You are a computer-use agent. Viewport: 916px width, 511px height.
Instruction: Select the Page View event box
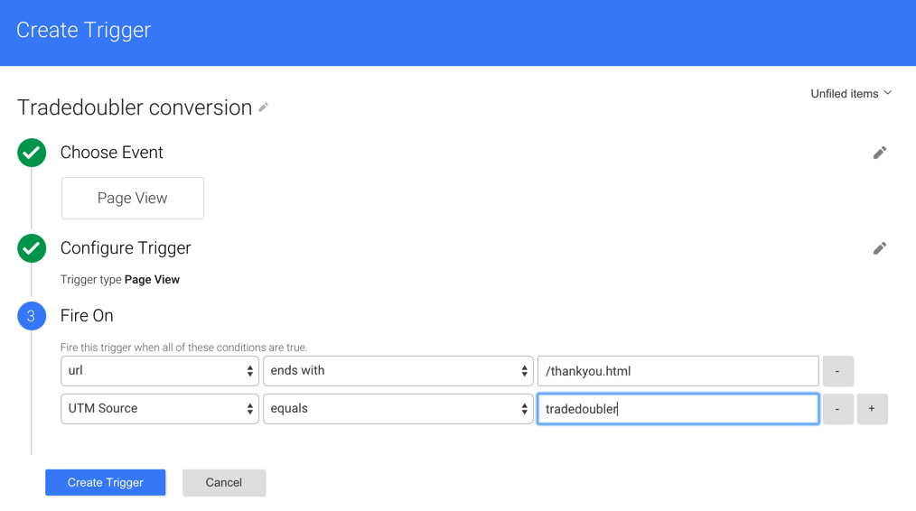click(x=133, y=198)
